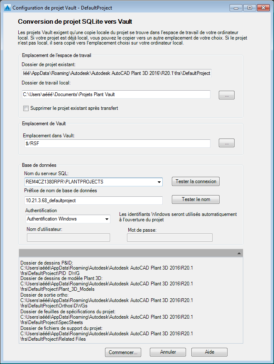Click the '\fra\DefaultProject\Related Files' path line
Screen dimensions: 274x364
point(53,339)
